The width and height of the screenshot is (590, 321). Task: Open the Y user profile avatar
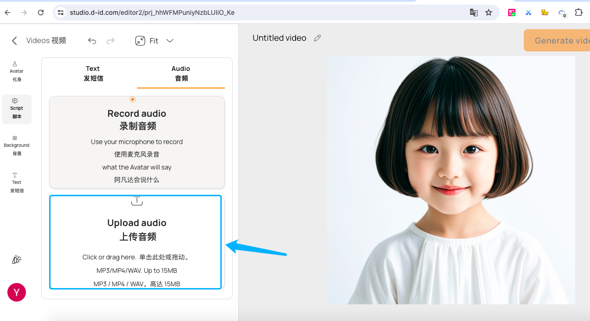point(17,292)
